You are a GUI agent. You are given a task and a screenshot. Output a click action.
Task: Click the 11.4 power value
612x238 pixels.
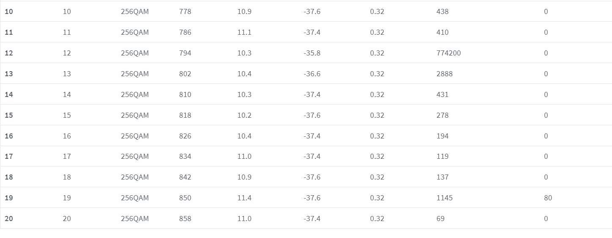tap(244, 198)
